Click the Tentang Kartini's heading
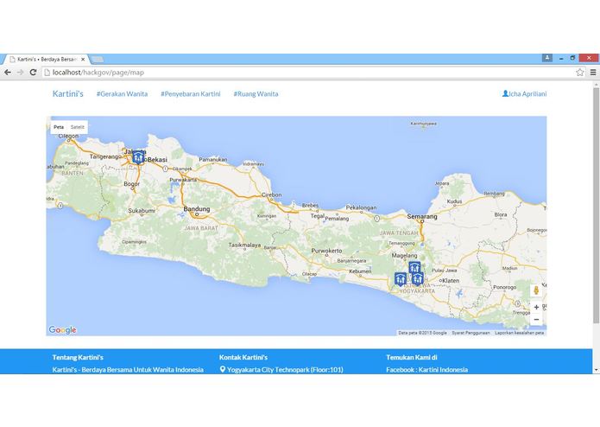The height and width of the screenshot is (427, 600). (x=78, y=357)
